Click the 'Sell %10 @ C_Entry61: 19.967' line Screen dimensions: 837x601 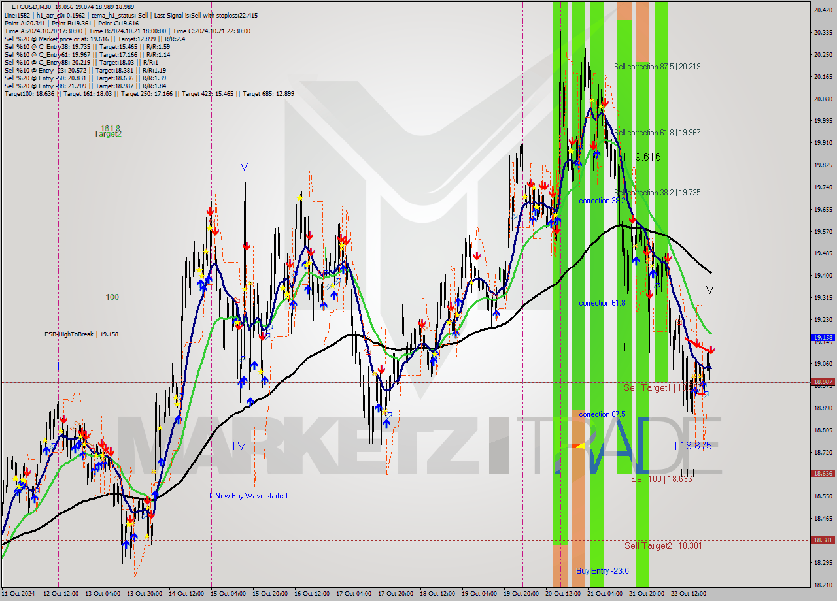coord(87,55)
